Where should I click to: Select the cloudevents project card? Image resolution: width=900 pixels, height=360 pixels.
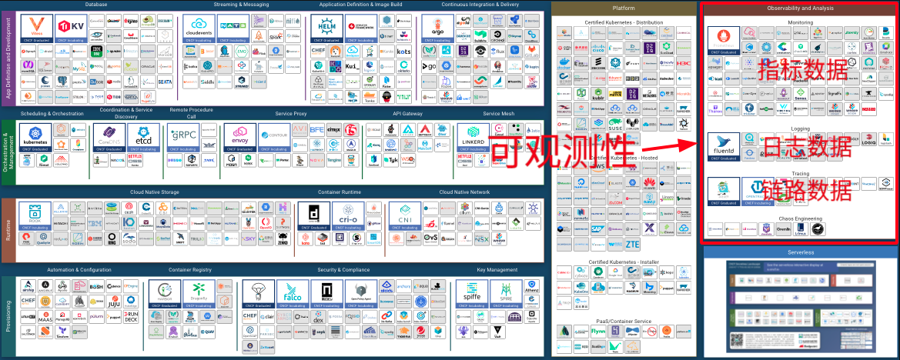199,28
